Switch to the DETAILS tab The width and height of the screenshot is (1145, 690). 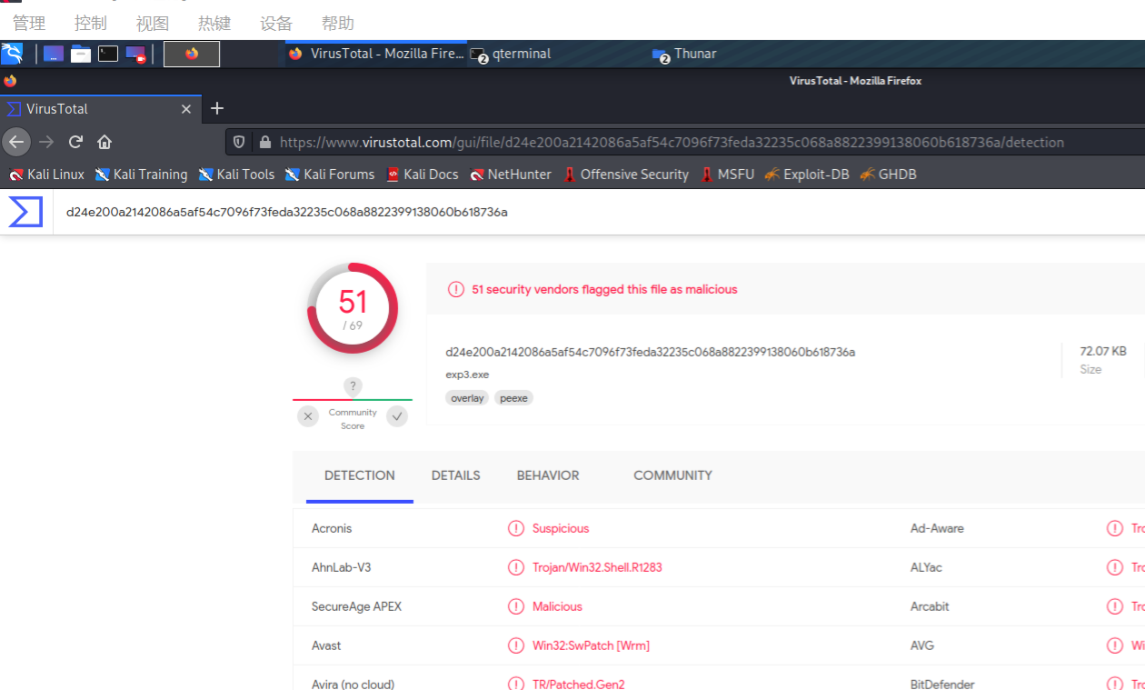click(x=456, y=475)
